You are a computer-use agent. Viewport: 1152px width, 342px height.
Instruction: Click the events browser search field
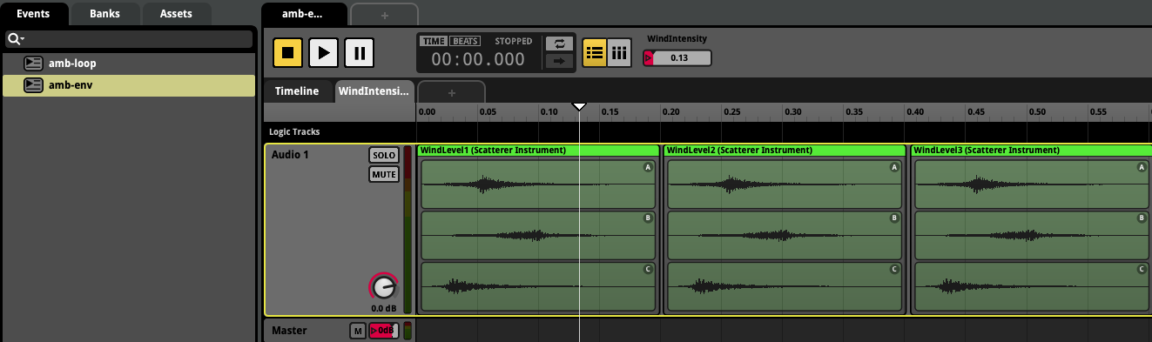129,39
